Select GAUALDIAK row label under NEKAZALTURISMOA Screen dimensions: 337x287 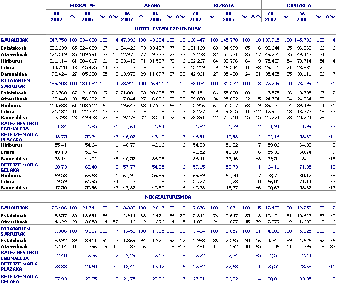[x=14, y=208]
